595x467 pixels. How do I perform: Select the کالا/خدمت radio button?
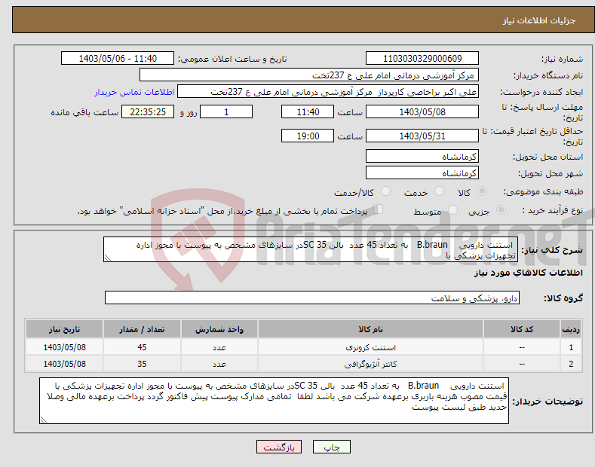[x=385, y=191]
